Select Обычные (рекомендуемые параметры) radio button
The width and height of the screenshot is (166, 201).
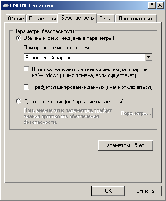click(x=19, y=38)
